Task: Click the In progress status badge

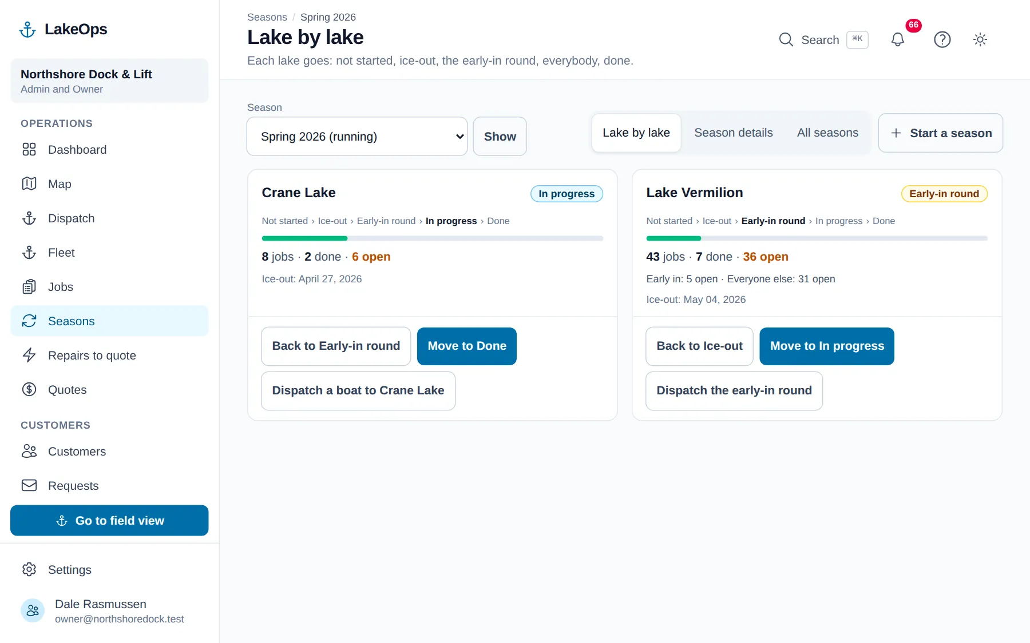Action: pos(566,194)
